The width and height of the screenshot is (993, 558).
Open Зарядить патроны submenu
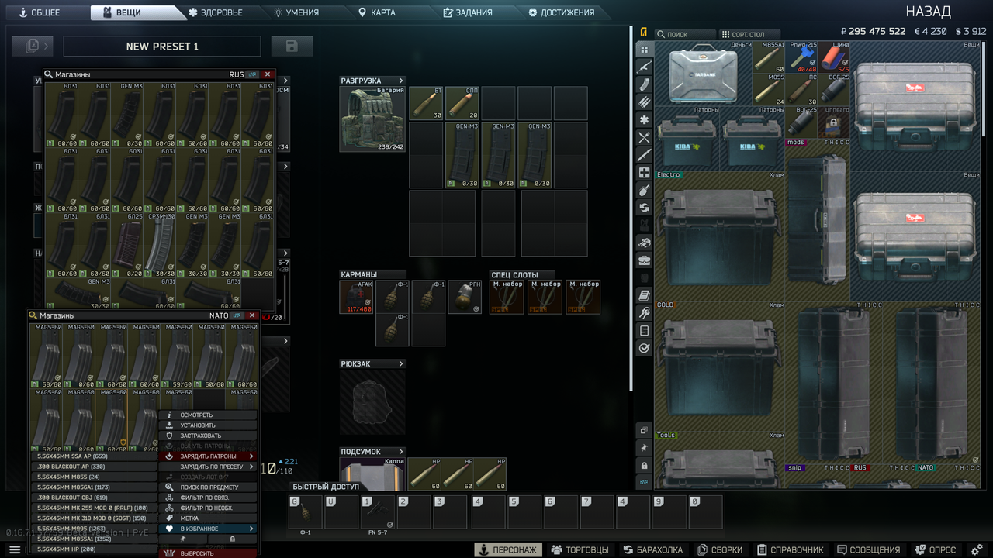click(x=208, y=456)
